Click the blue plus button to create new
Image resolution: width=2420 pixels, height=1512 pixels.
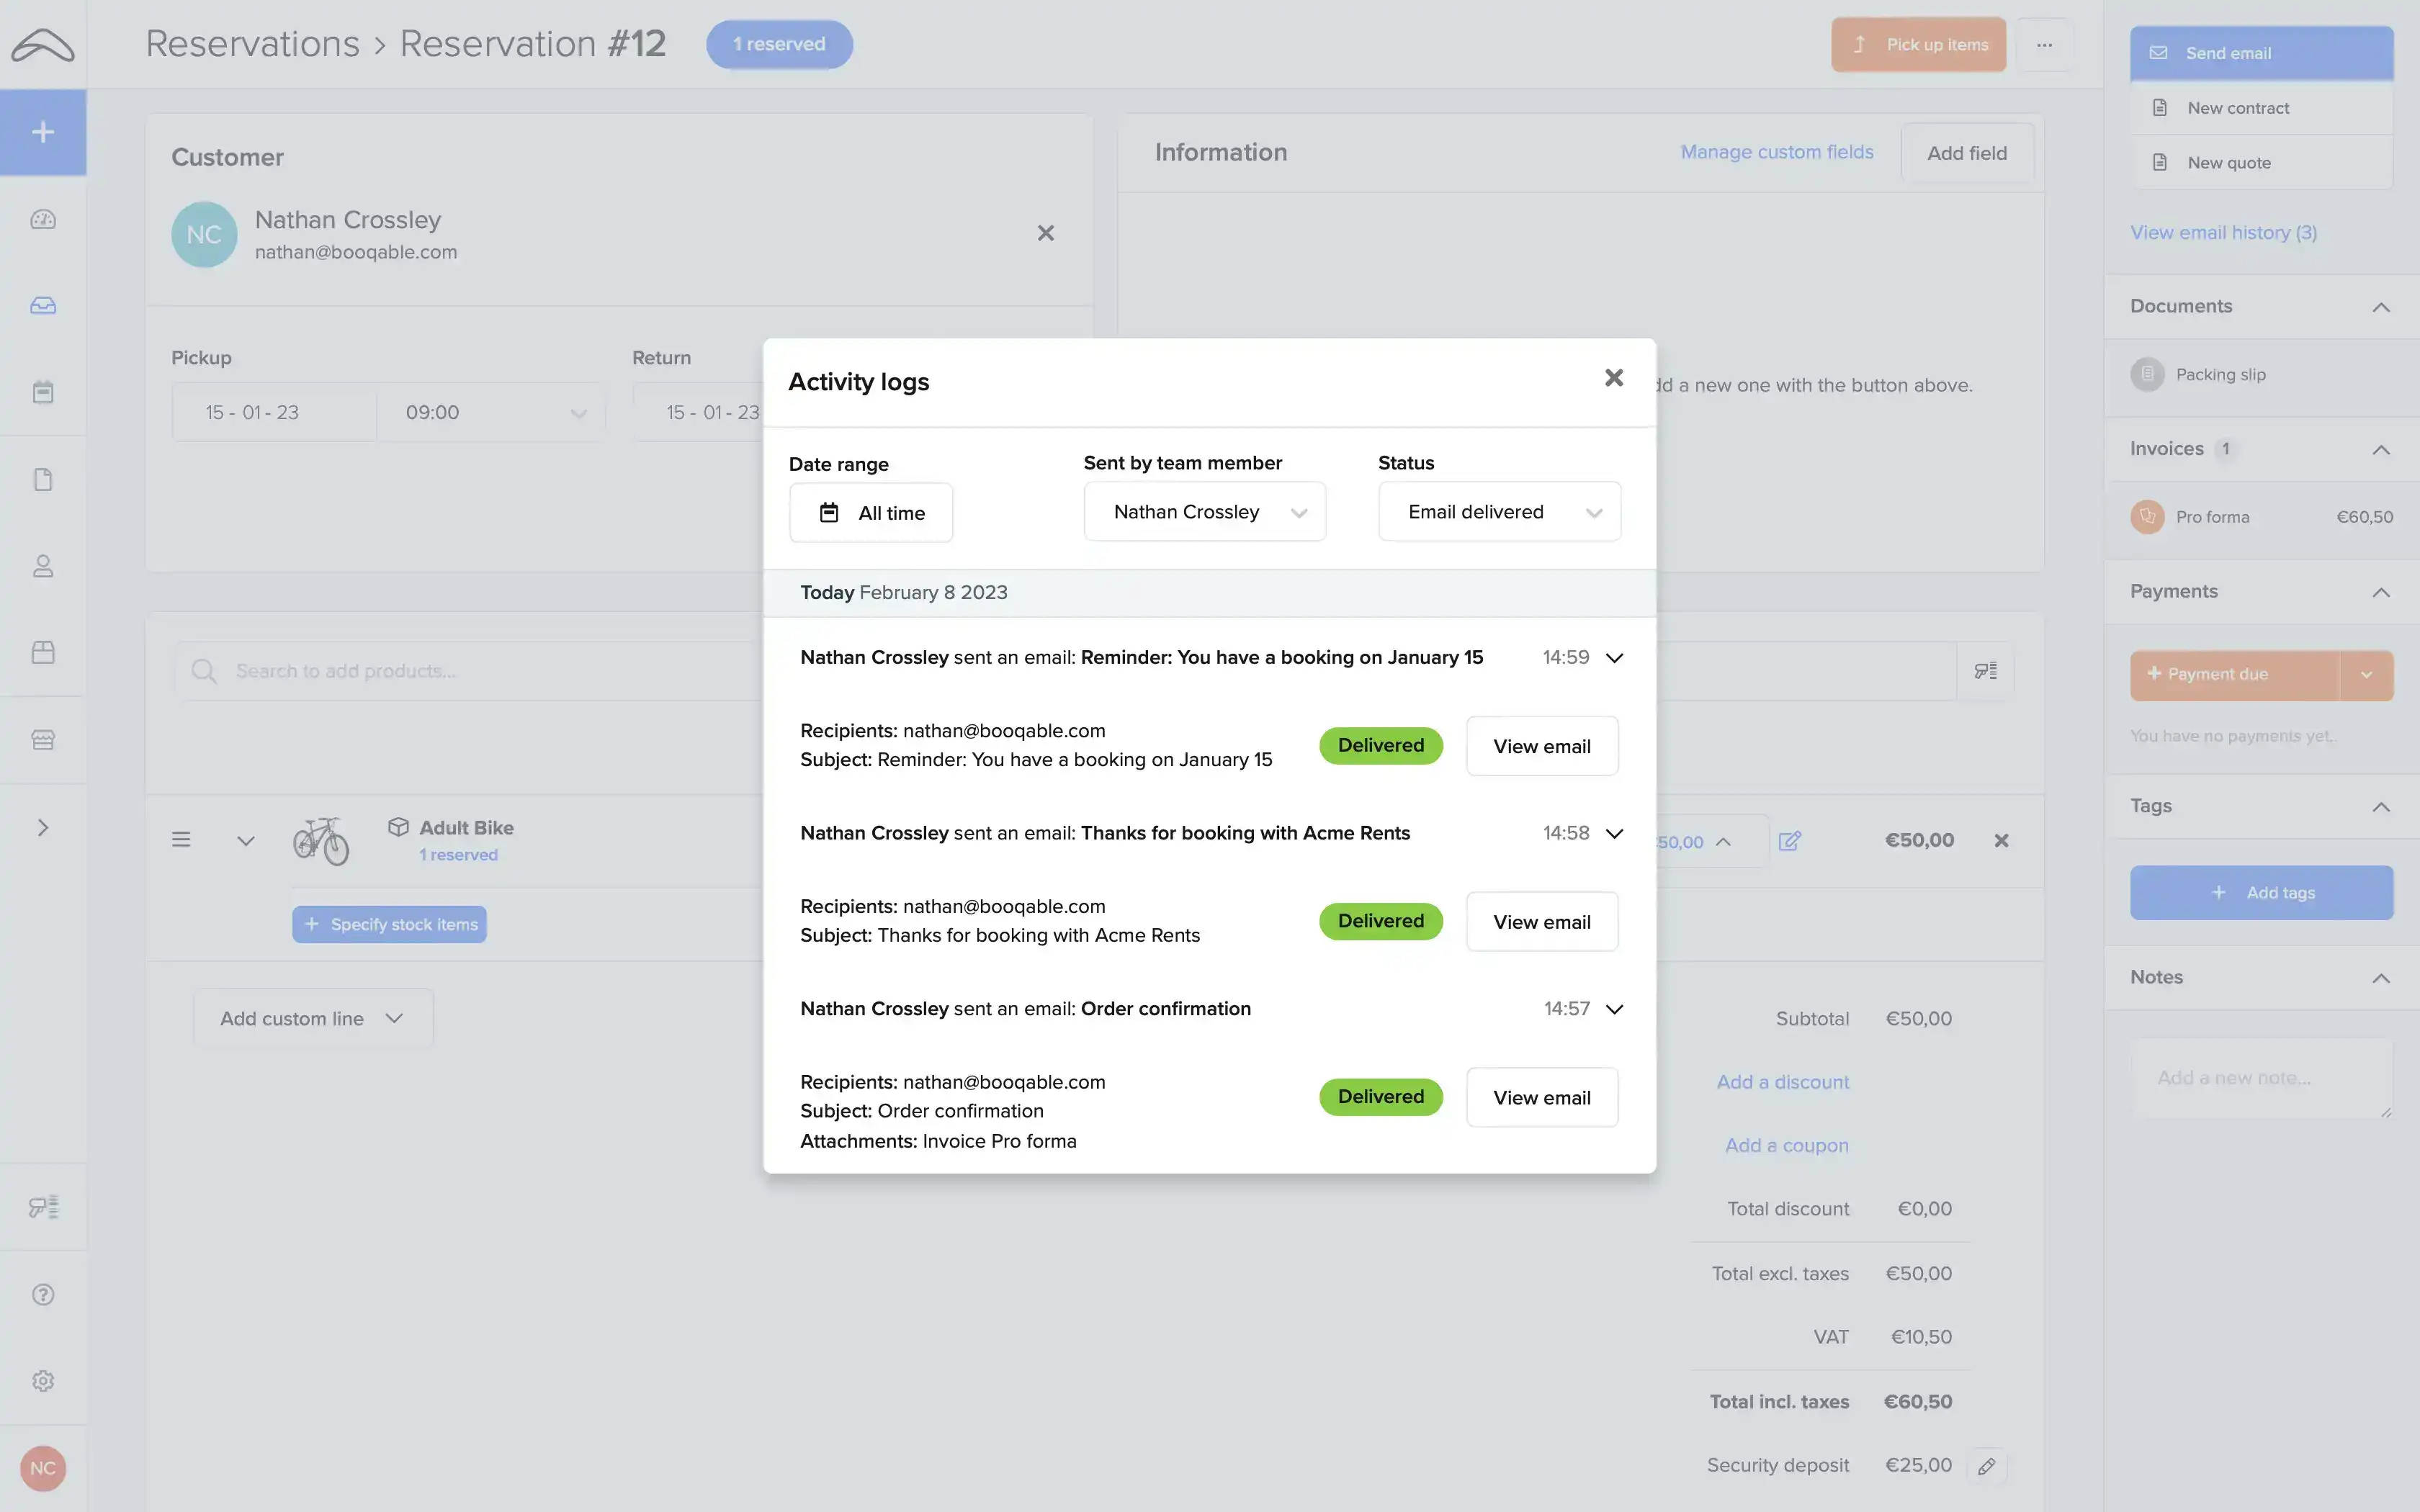(x=44, y=132)
